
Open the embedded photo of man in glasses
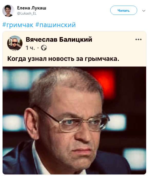(x=74, y=120)
